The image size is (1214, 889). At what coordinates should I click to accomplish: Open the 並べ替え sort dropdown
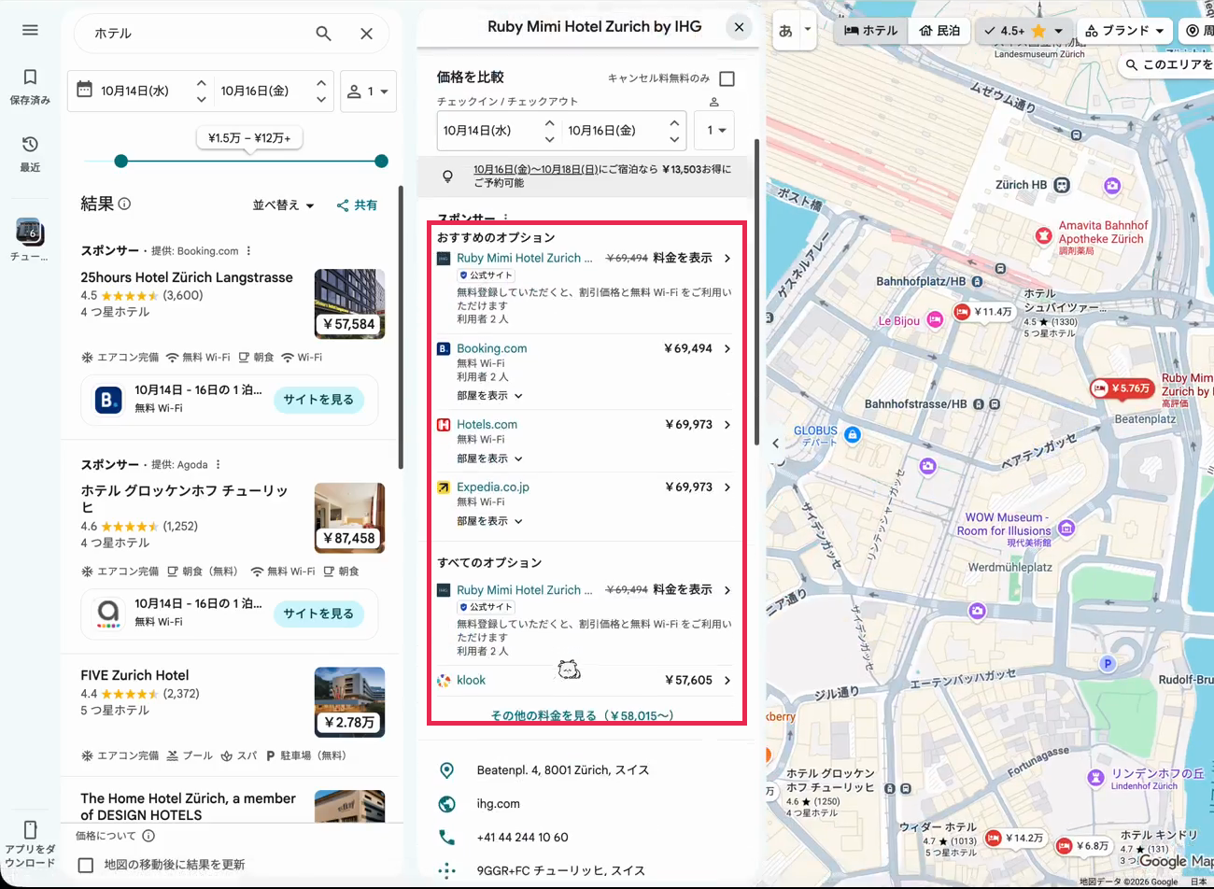coord(283,205)
